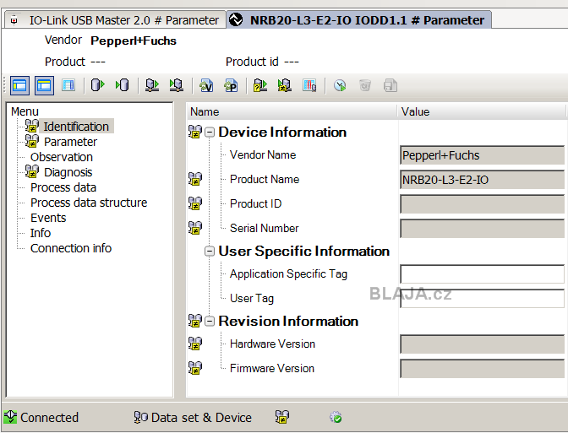Screen dimensions: 568x433
Task: Click the clock with play arrow icon
Action: (x=340, y=86)
